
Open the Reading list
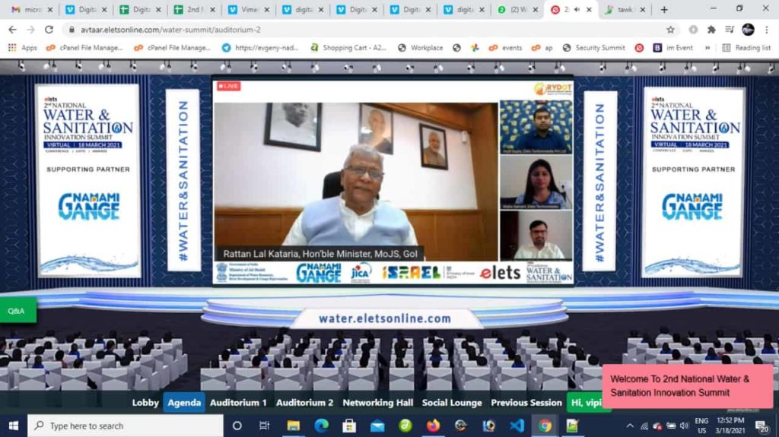[746, 48]
